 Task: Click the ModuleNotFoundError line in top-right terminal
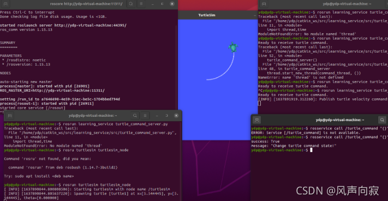point(307,34)
